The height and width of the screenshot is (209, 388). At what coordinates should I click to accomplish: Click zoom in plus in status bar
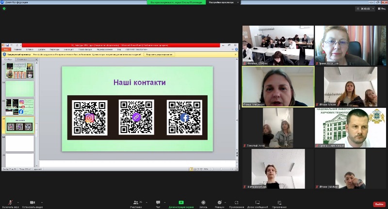(x=232, y=169)
